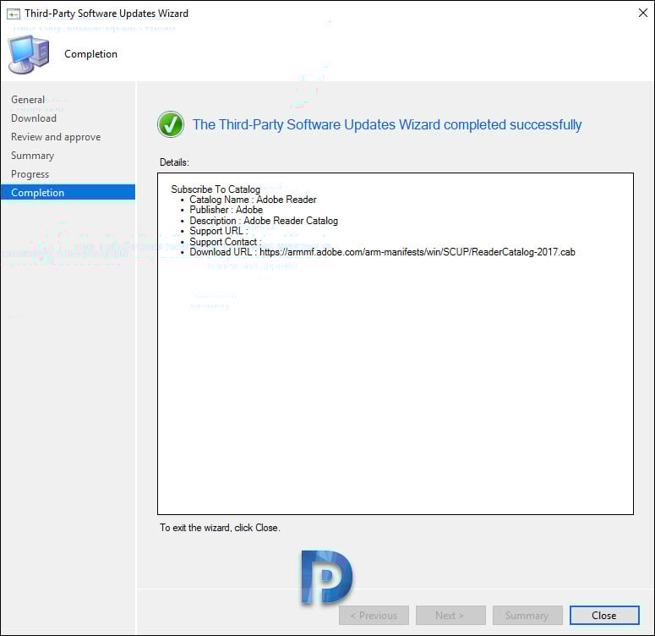The width and height of the screenshot is (655, 636).
Task: Select the General step in sidebar
Action: pyautogui.click(x=28, y=100)
